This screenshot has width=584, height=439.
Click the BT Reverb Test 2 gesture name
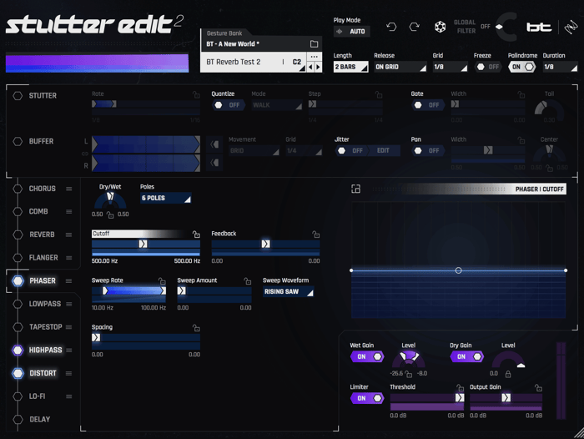tap(234, 63)
